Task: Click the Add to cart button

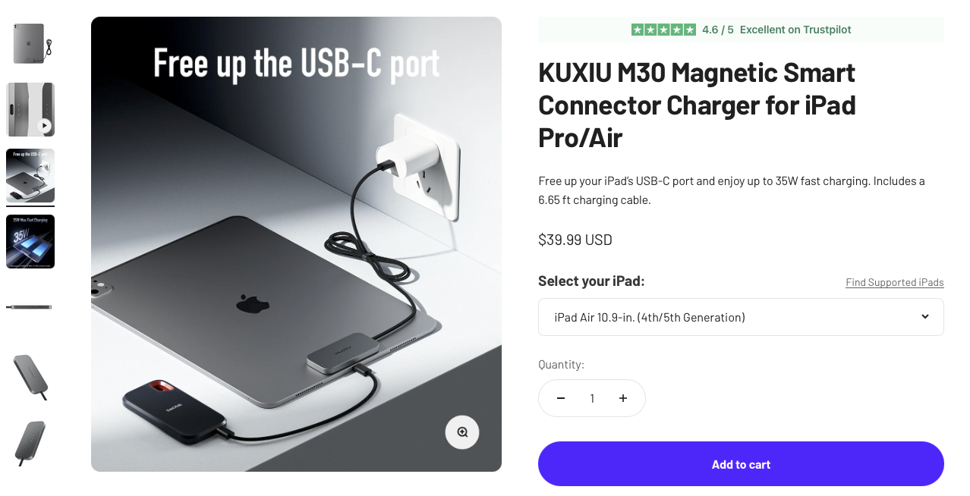Action: click(741, 464)
